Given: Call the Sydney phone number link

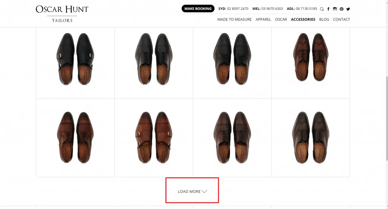Looking at the screenshot, I should coord(238,9).
